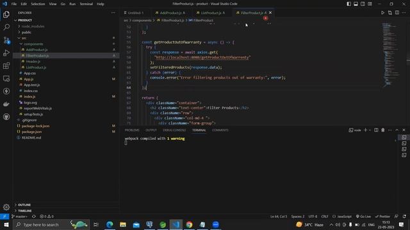Toggle primary side bar layout button

click(x=348, y=4)
